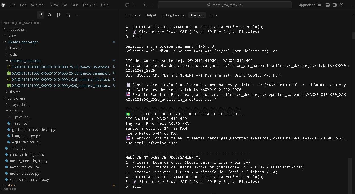Viewport: 355px width, 194px height.
Task: Expand __pycache__ folder under services
Action: point(60,117)
